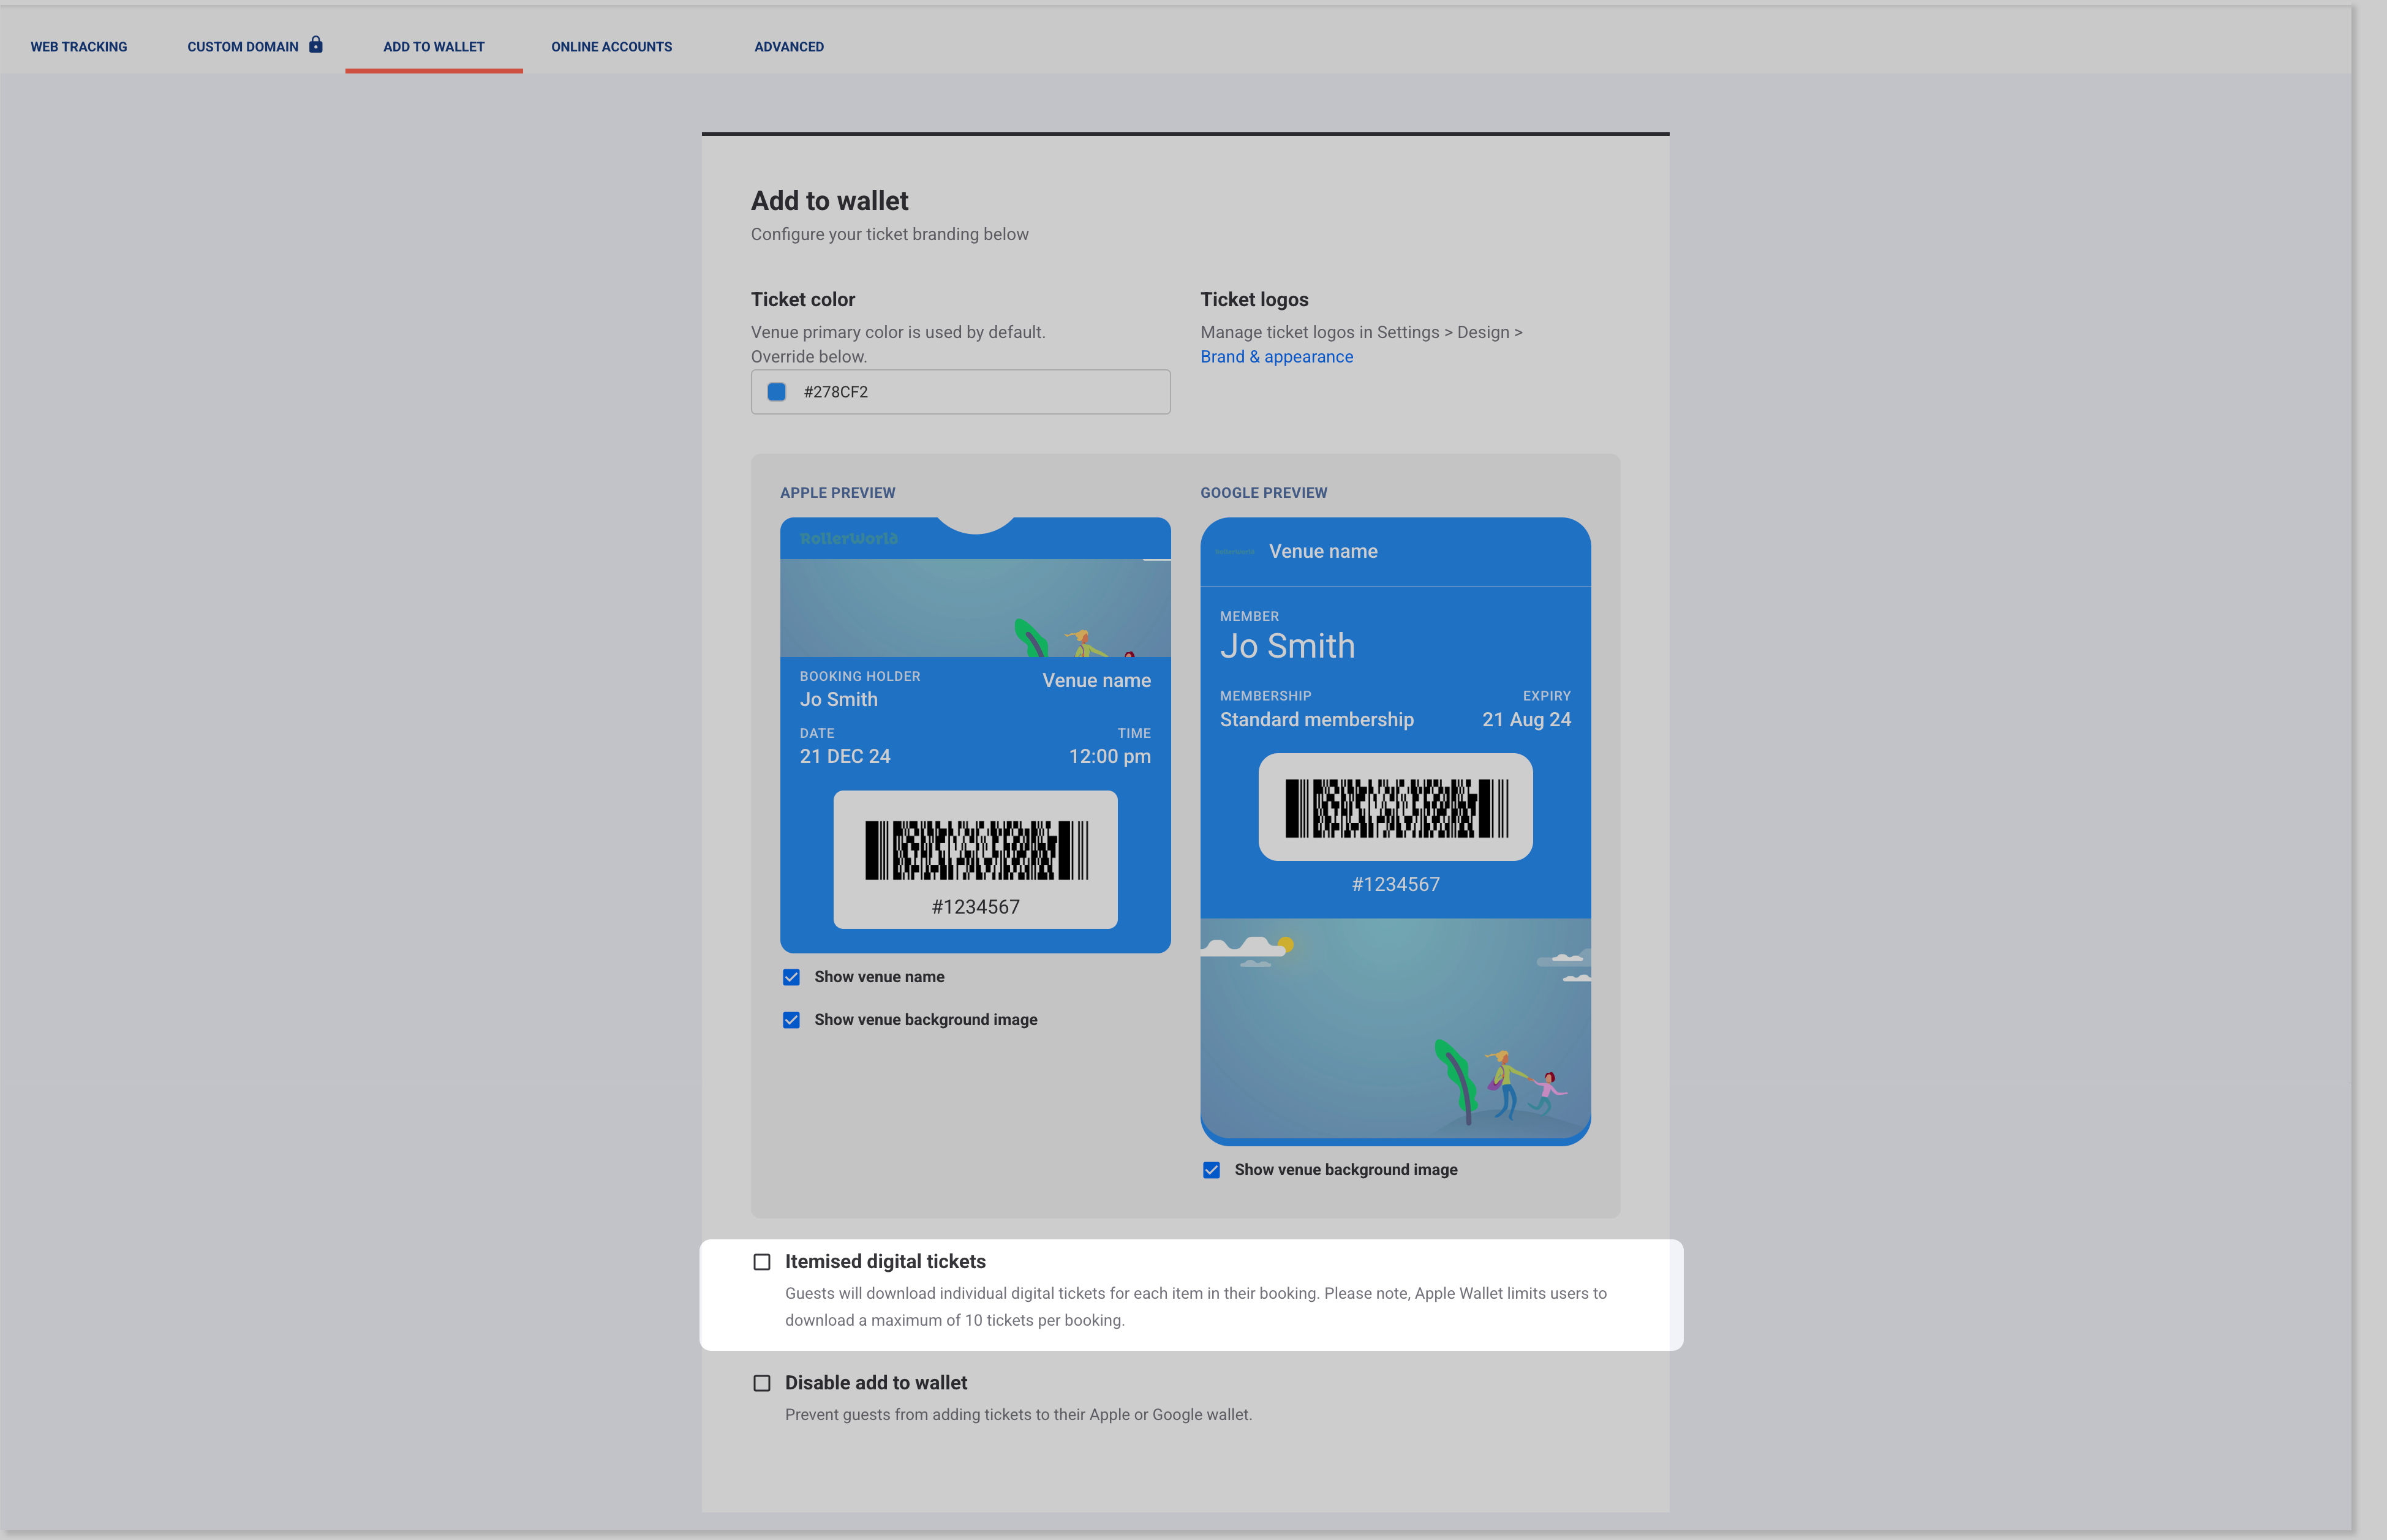The height and width of the screenshot is (1540, 2387).
Task: Click the Disable add to wallet label
Action: click(876, 1383)
